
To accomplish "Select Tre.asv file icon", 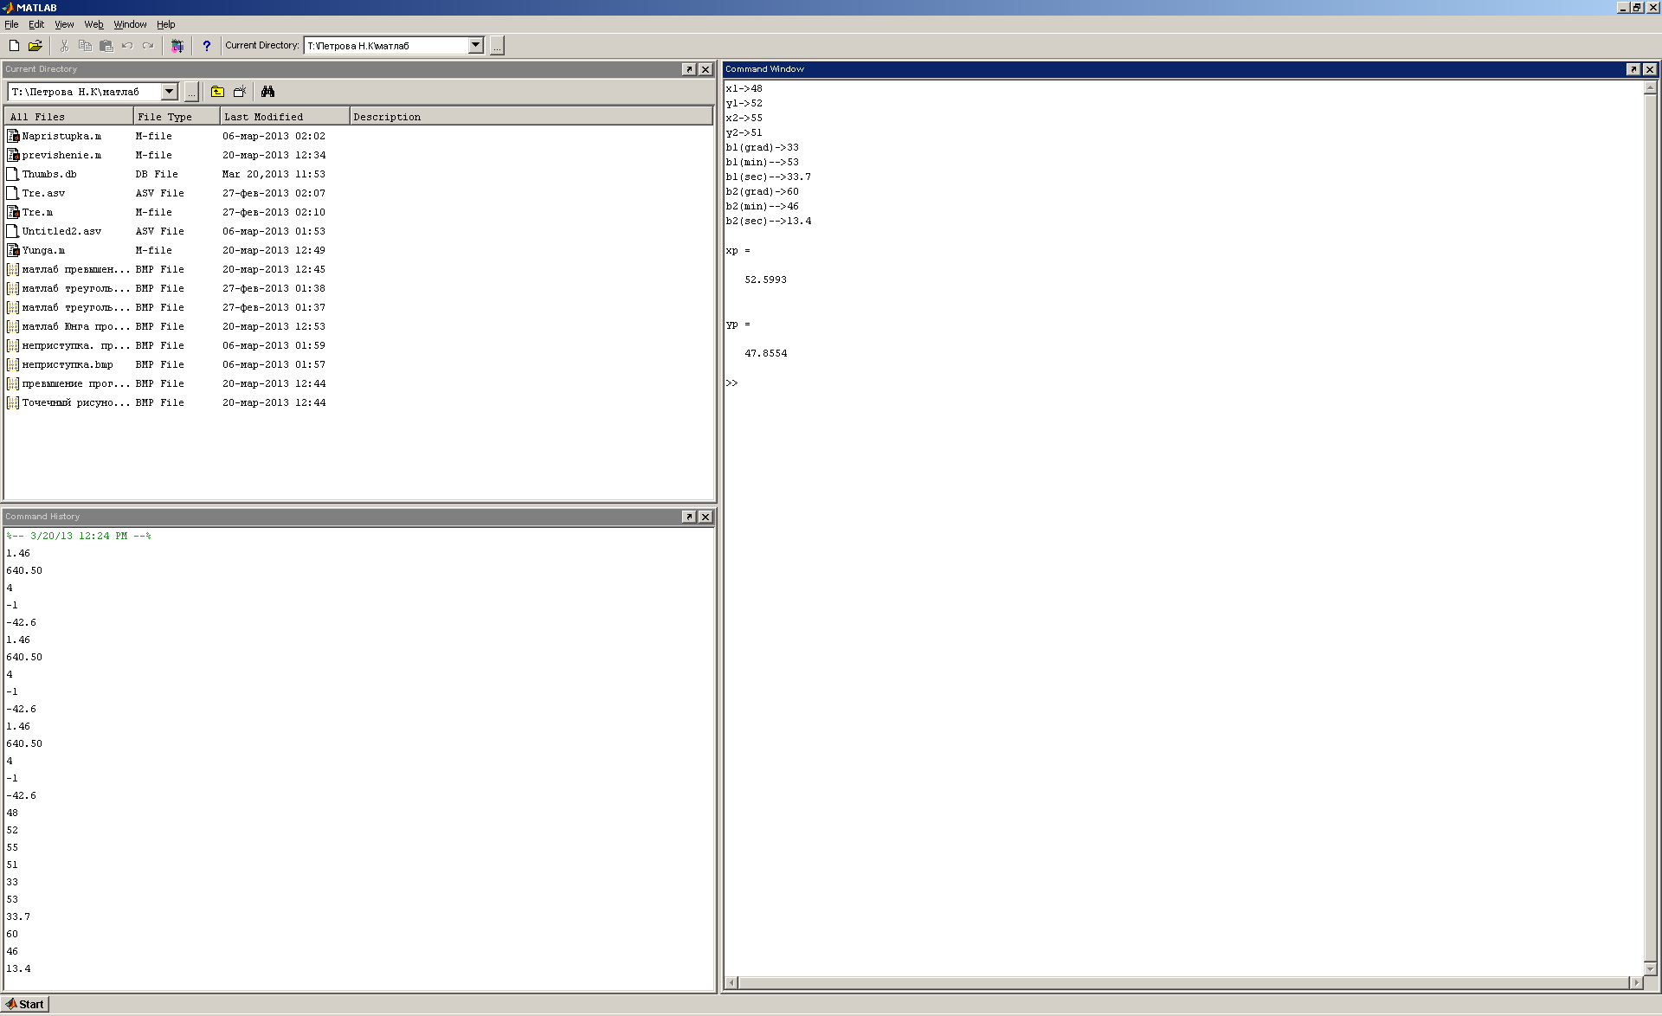I will [x=13, y=193].
